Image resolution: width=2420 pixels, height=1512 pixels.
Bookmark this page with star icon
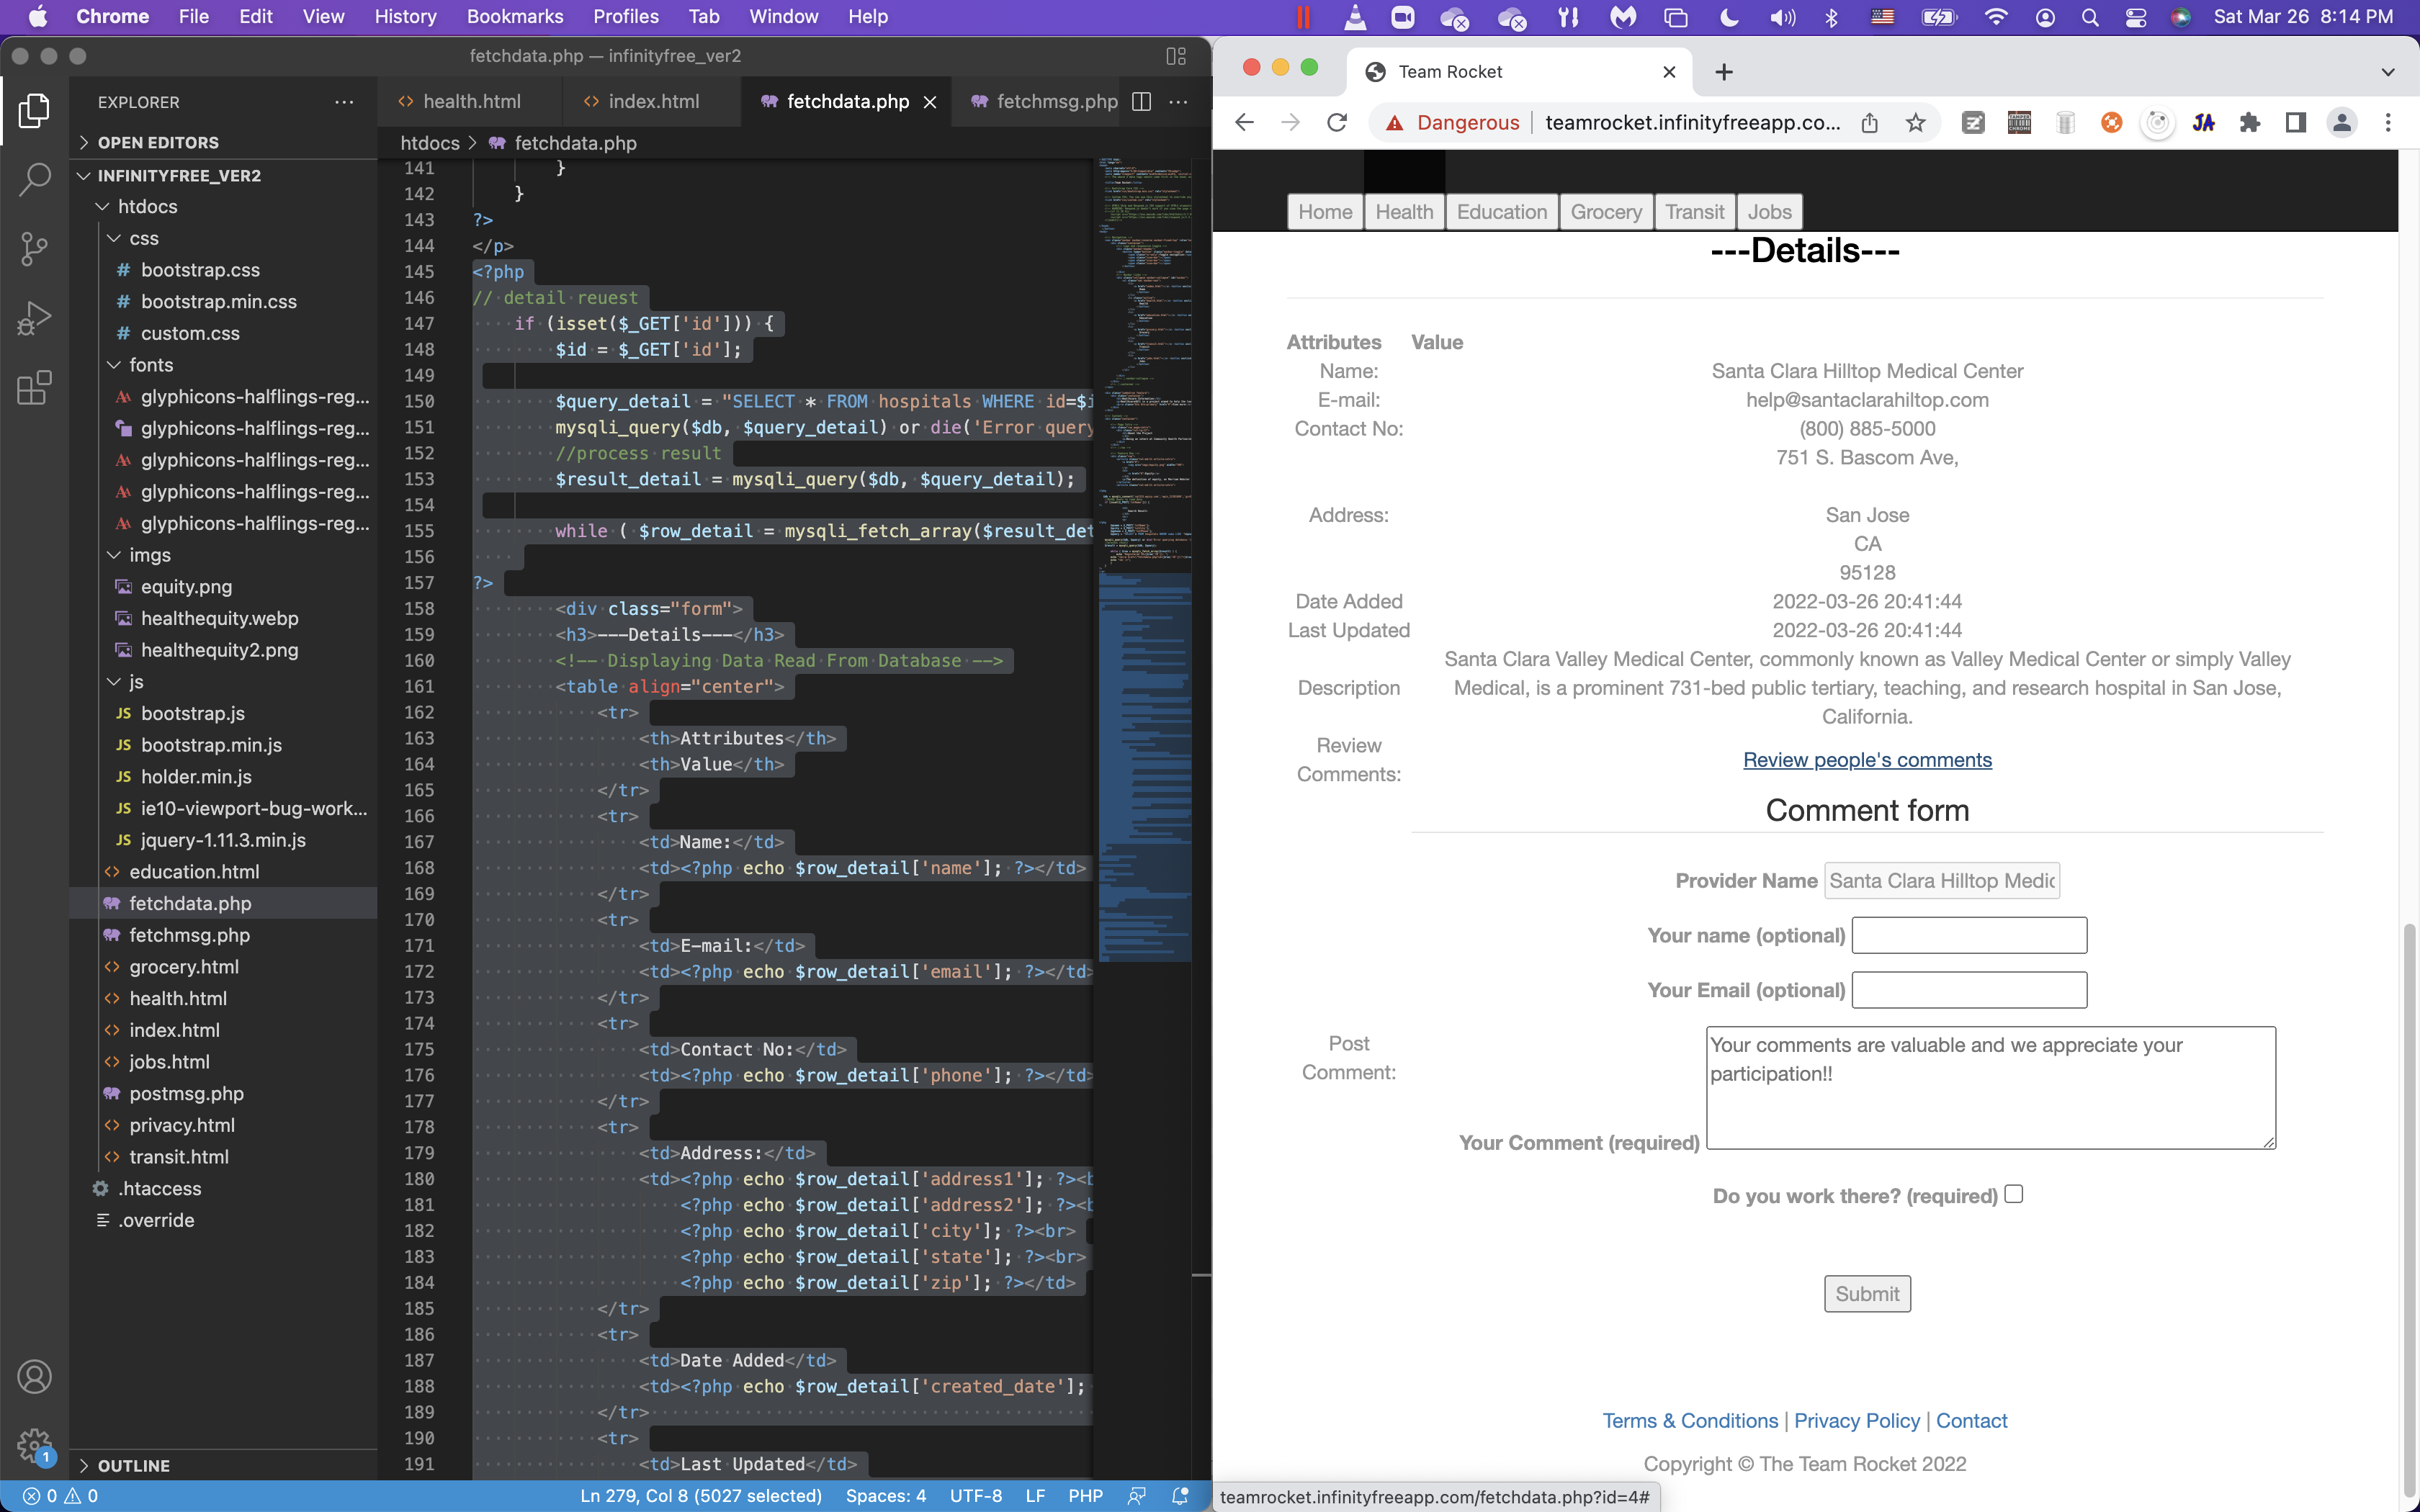click(x=1915, y=122)
